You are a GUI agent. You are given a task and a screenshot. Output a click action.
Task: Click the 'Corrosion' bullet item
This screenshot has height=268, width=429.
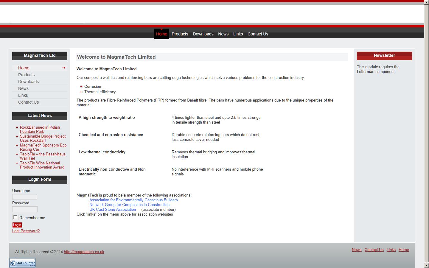click(x=93, y=86)
